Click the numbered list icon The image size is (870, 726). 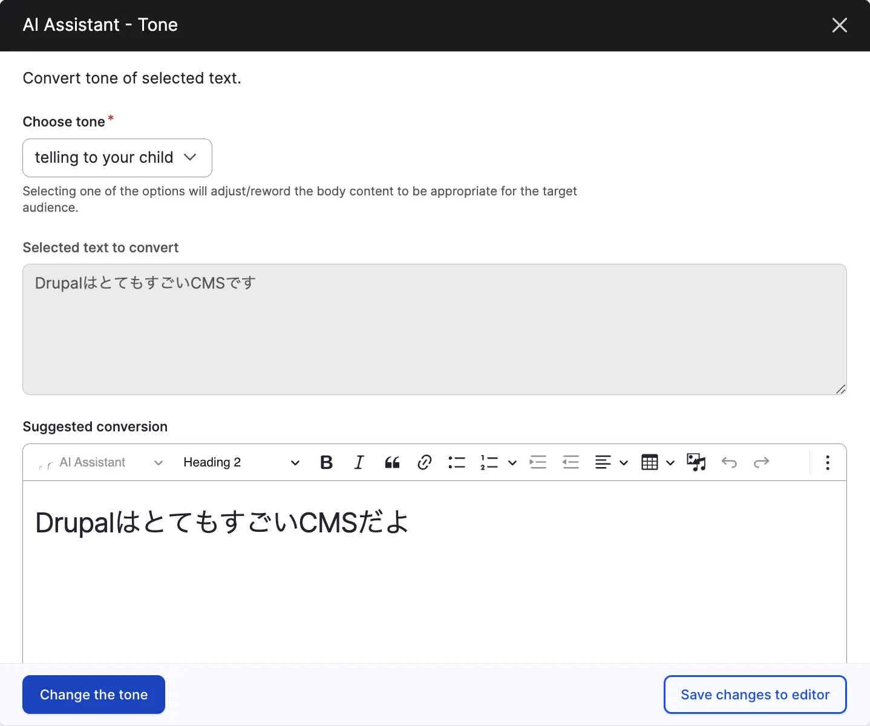[x=489, y=463]
